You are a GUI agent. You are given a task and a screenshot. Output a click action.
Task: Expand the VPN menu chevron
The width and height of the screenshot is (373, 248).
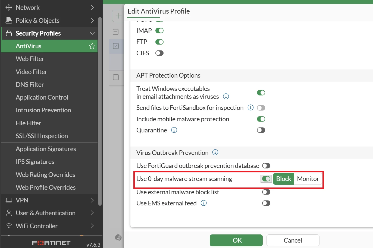pos(92,200)
